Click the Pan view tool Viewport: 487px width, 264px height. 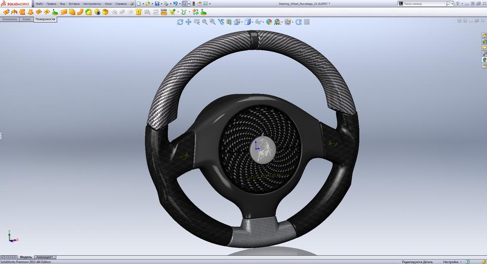coord(188,22)
